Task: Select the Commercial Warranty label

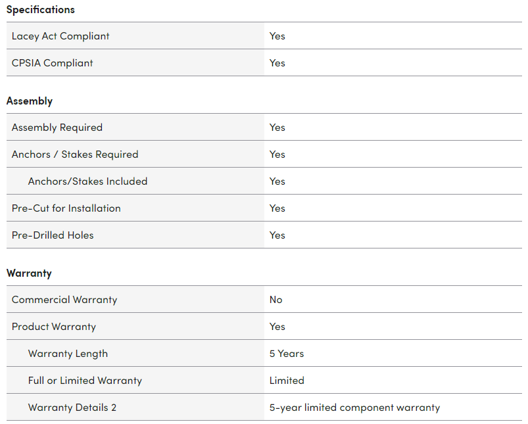Action: point(64,300)
